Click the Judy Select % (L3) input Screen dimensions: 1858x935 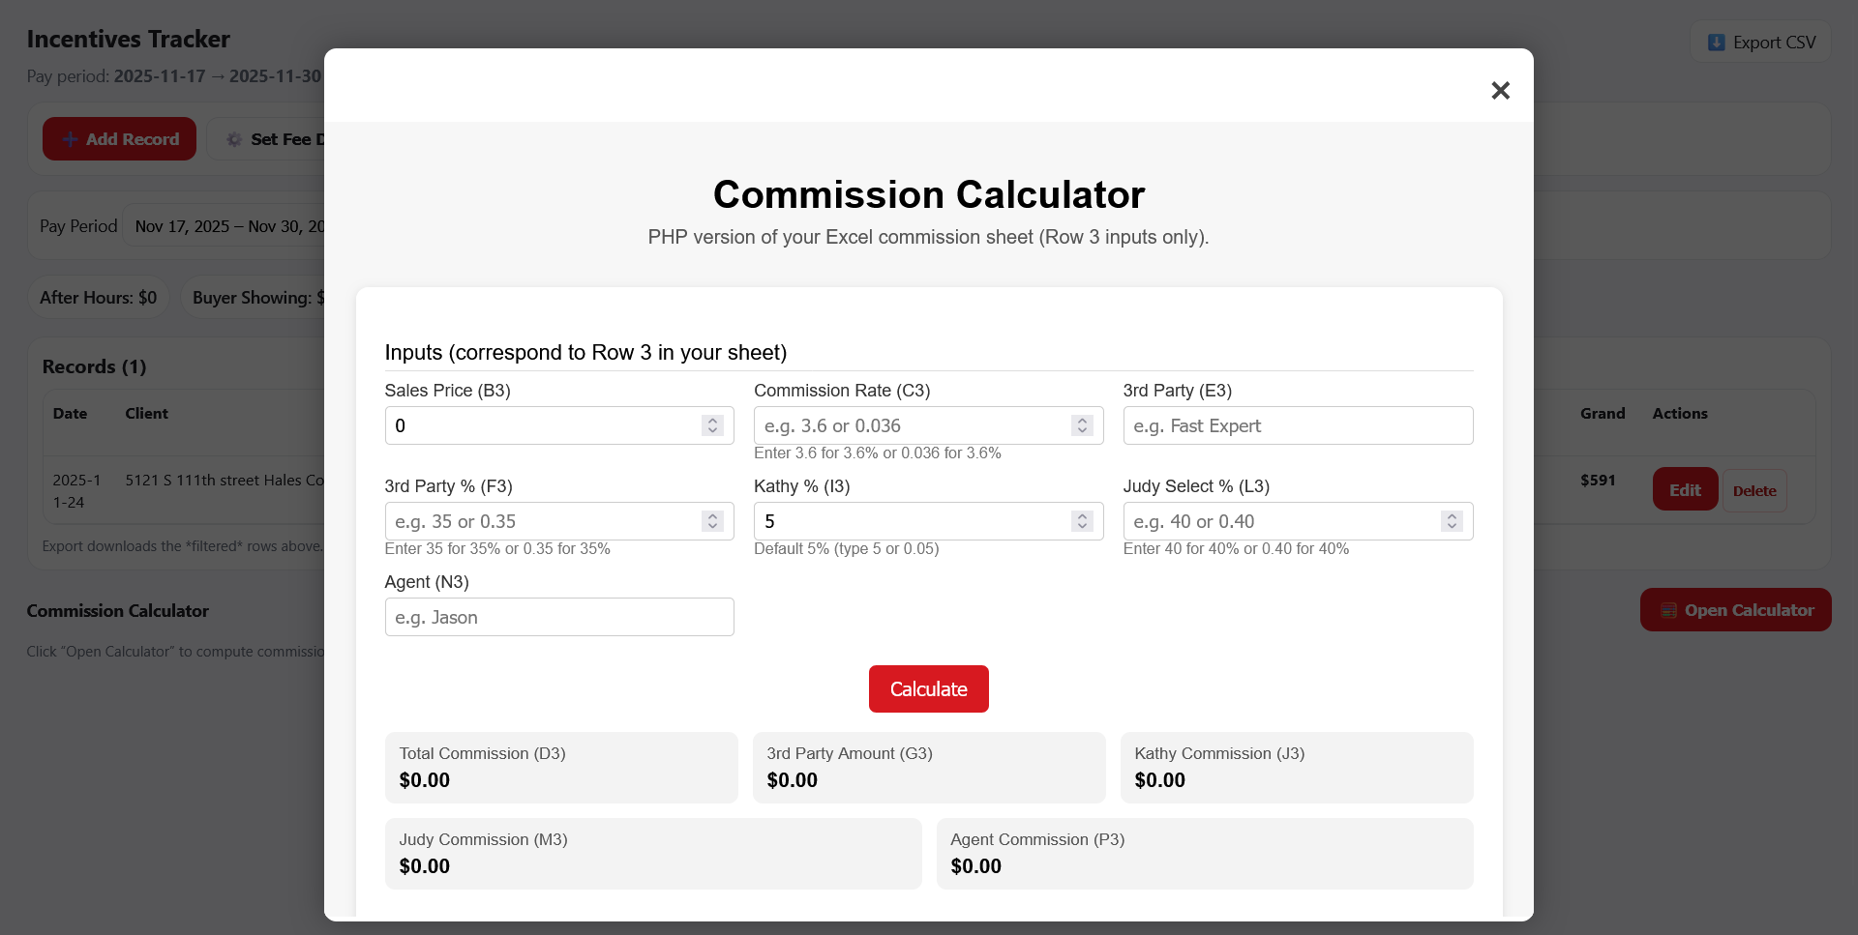pyautogui.click(x=1298, y=521)
